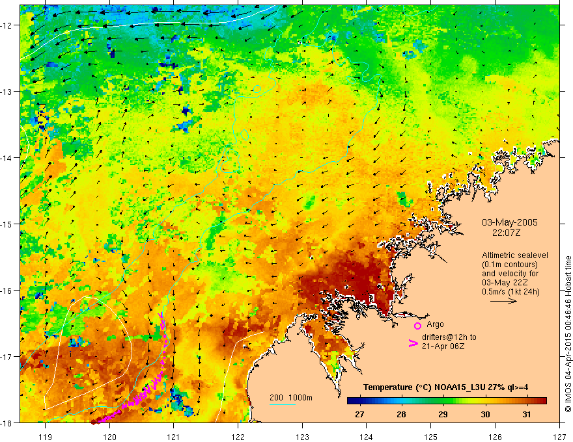Select the time label 22:07Z
The height and width of the screenshot is (442, 573).
(506, 232)
